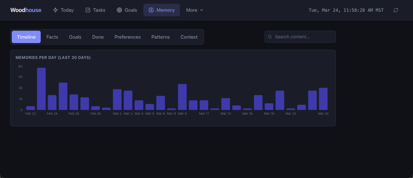This screenshot has width=413, height=178.
Task: Click the 15 y-axis label
Action: tap(20, 99)
